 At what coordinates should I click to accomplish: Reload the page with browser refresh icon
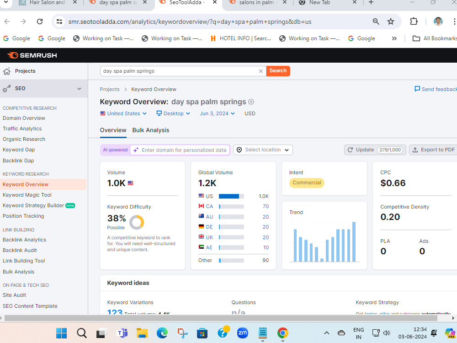pos(40,21)
